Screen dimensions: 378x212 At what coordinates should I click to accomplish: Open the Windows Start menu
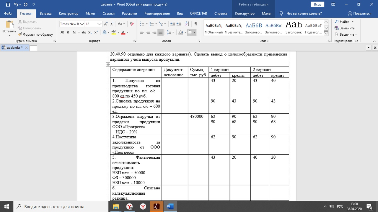coord(6,206)
